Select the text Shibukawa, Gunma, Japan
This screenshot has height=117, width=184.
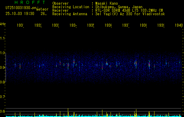click(119, 7)
